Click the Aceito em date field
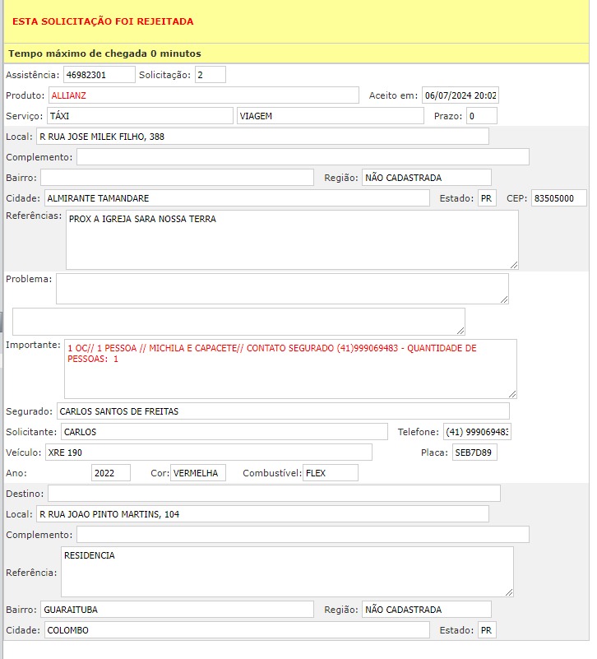Image resolution: width=597 pixels, height=659 pixels. click(x=460, y=95)
